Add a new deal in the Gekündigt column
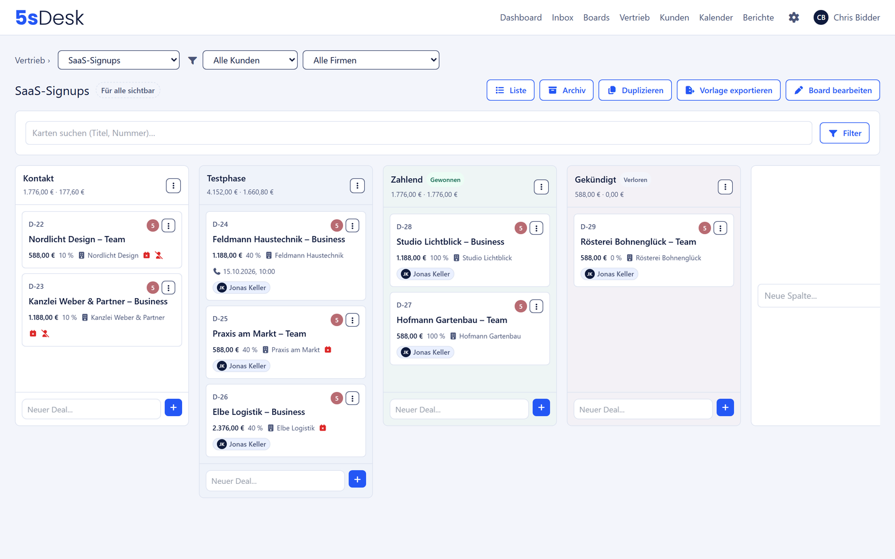The image size is (895, 559). [725, 407]
